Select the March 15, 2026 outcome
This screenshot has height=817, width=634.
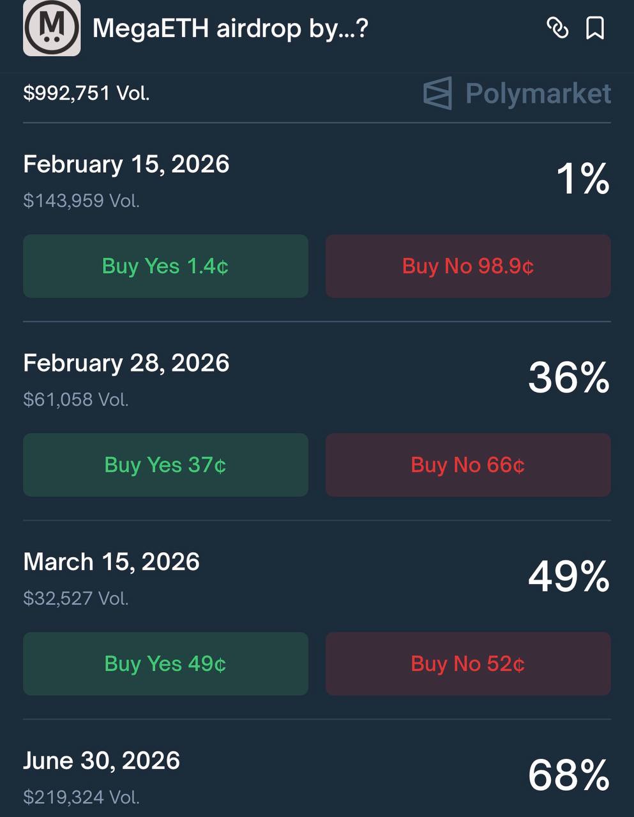click(x=112, y=562)
